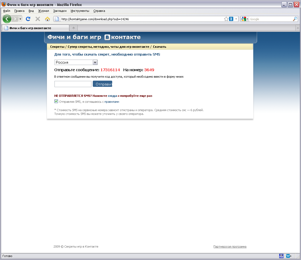Click the blue X add-on status bar icon

click(288, 256)
